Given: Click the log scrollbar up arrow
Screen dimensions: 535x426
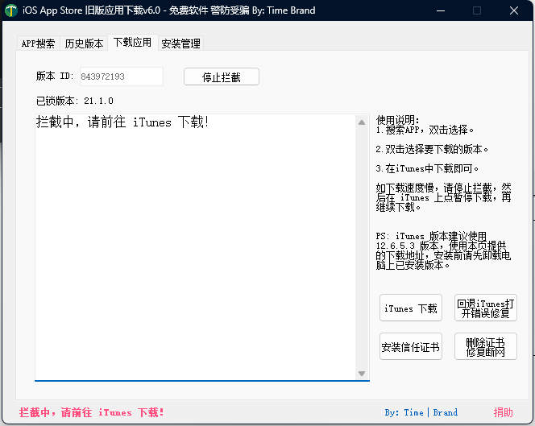Looking at the screenshot, I should point(362,122).
